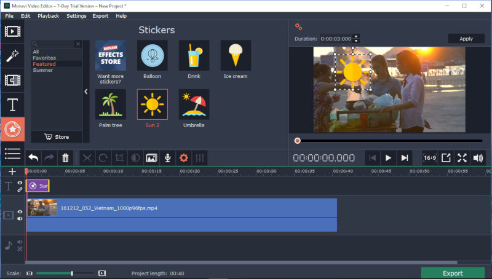492x279 pixels.
Task: Select the Crop tool
Action: (119, 158)
